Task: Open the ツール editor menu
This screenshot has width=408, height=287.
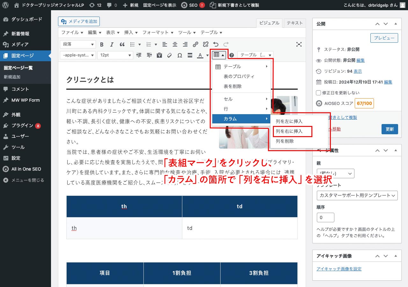Action: [187, 33]
